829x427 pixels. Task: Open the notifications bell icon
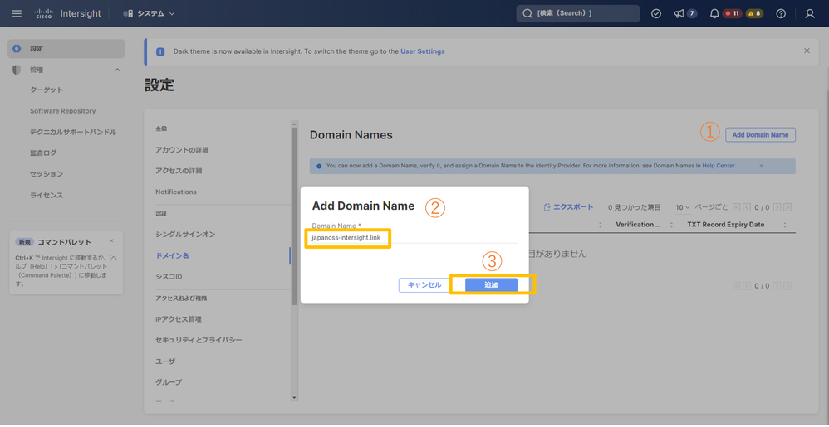coord(714,14)
